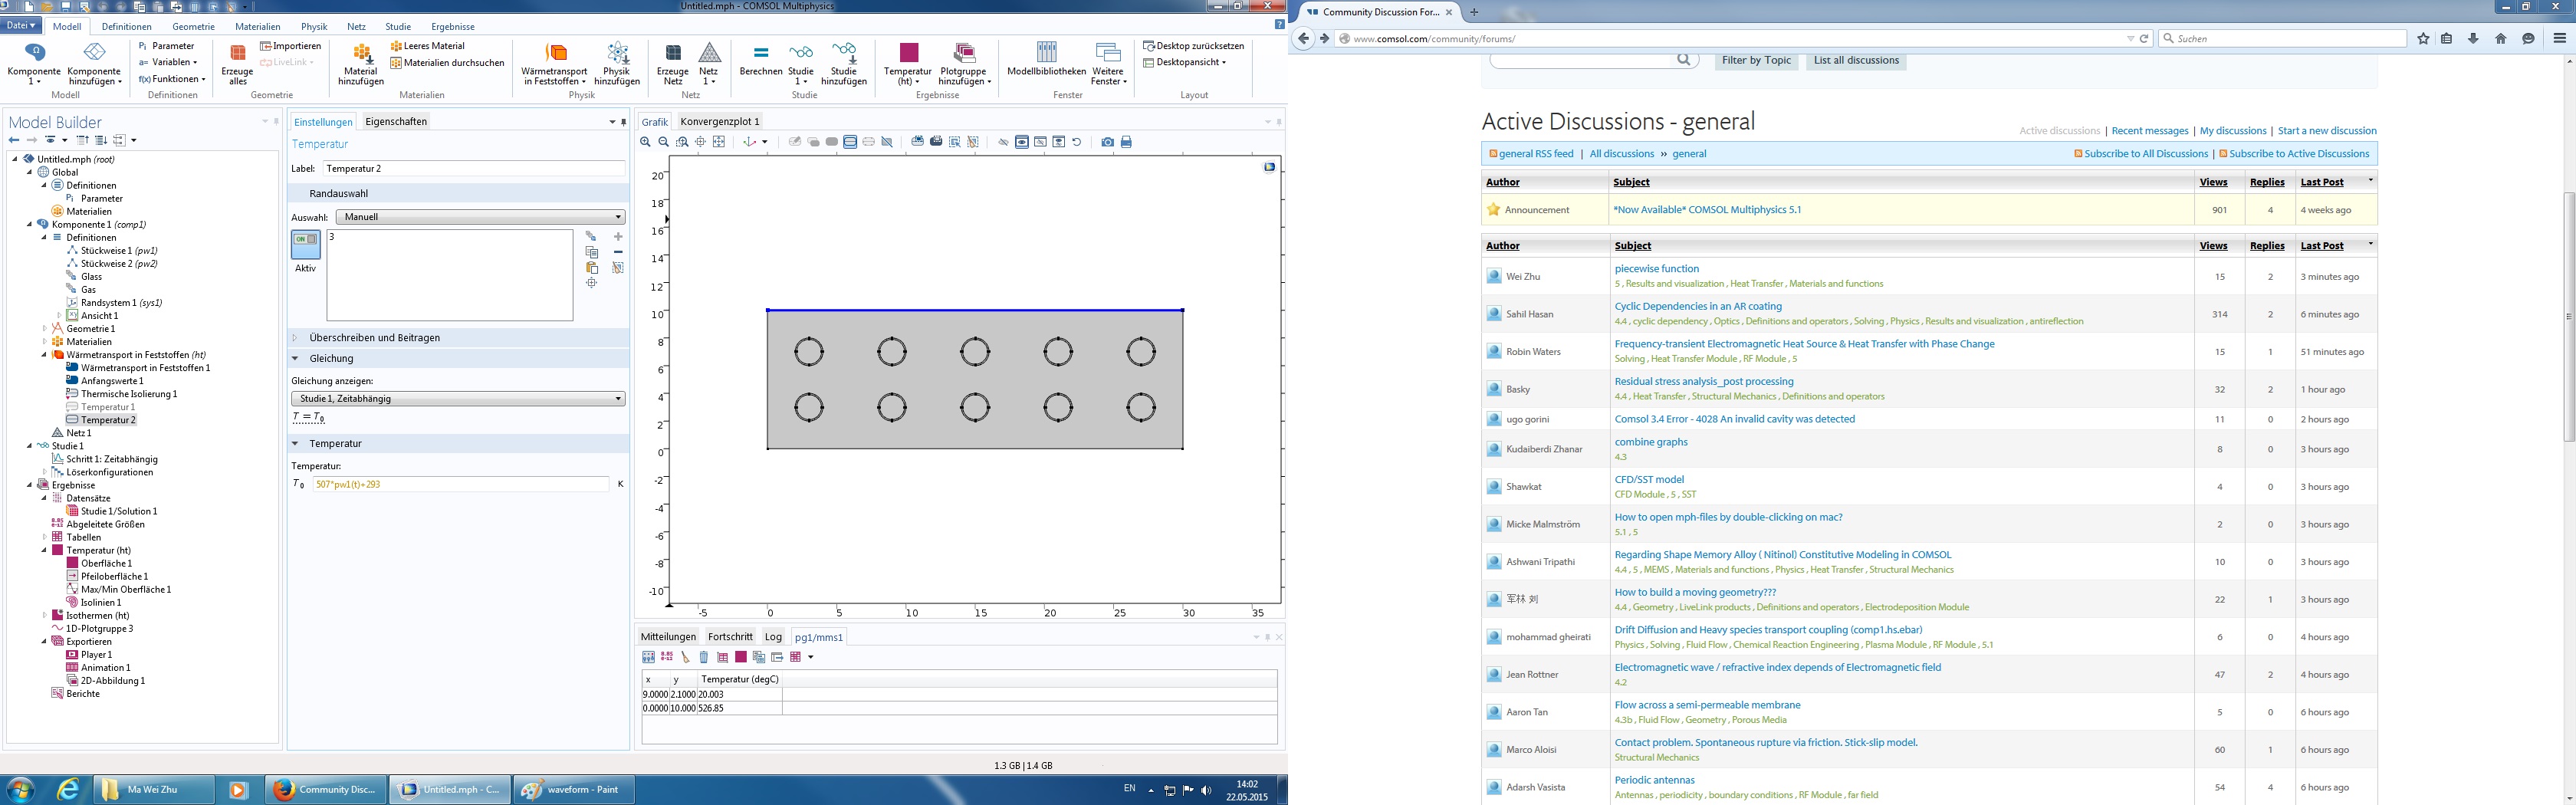Viewport: 2576px width, 805px height.
Task: Click the T0 temperature expression field
Action: 460,484
